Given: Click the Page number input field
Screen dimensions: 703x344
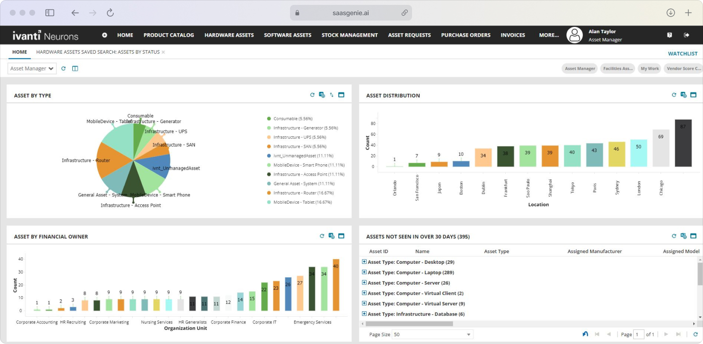Looking at the screenshot, I should pyautogui.click(x=639, y=335).
